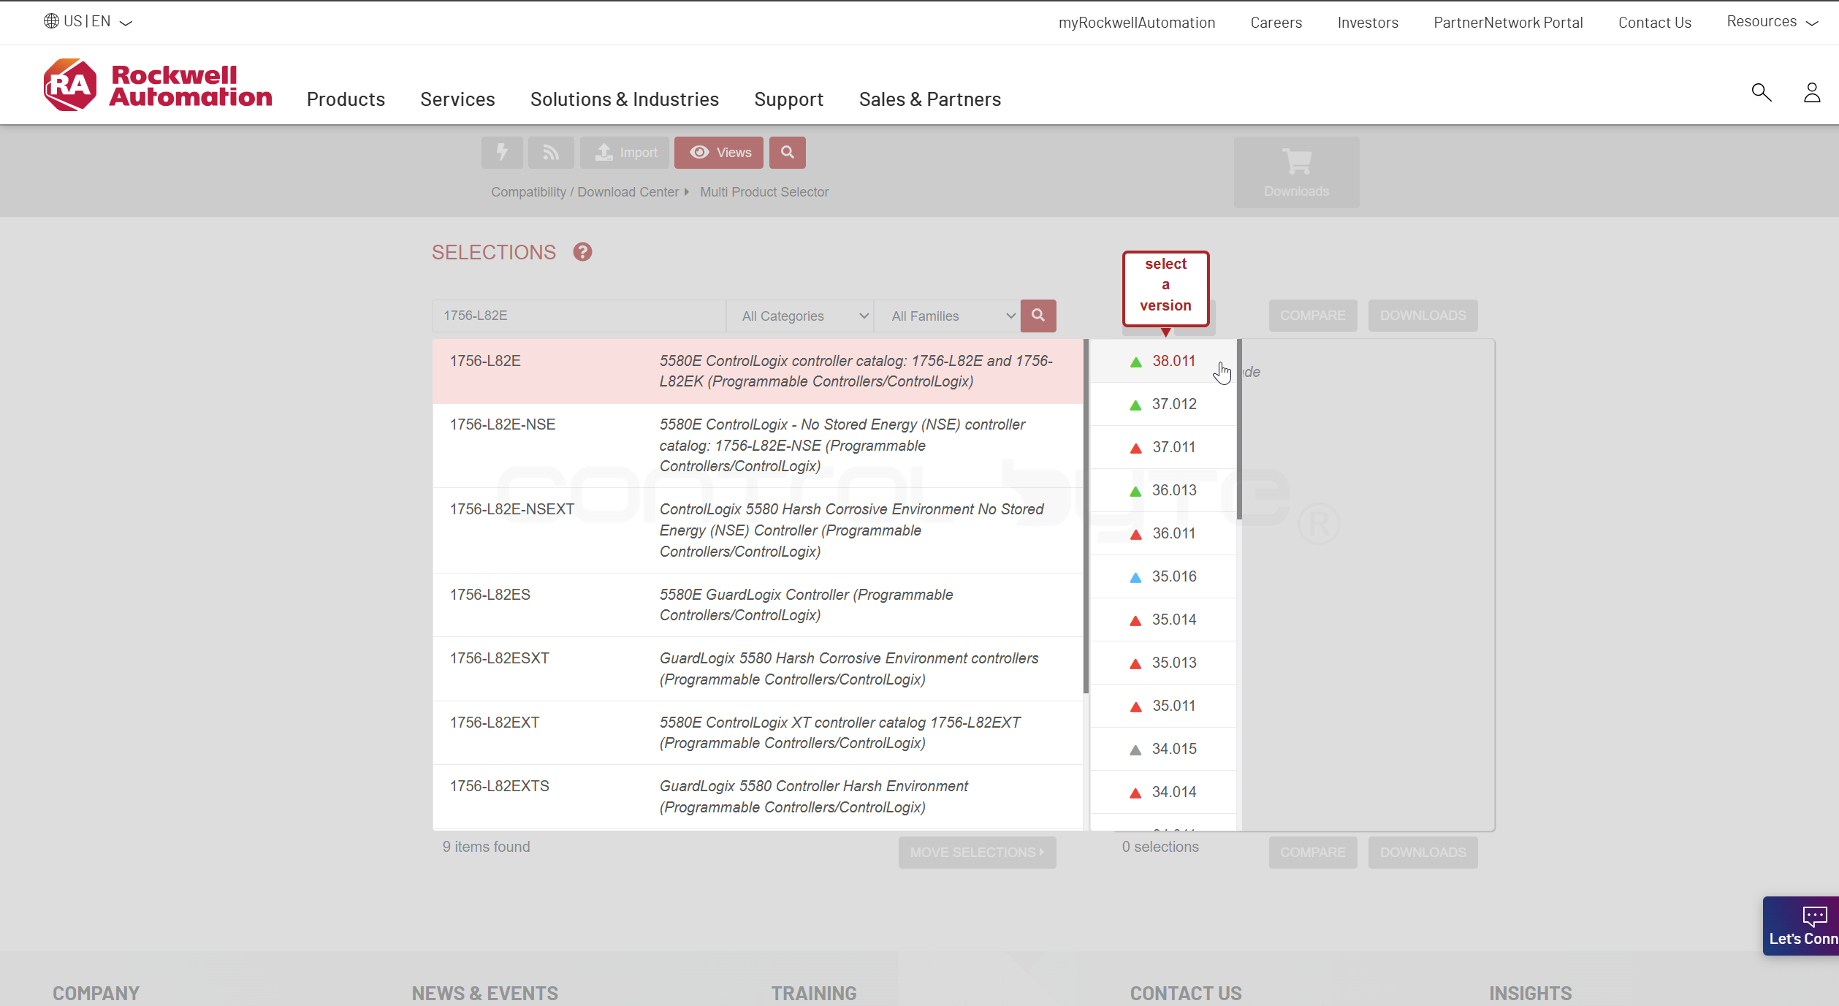Screen dimensions: 1839x1006
Task: Open the Support menu
Action: point(789,99)
